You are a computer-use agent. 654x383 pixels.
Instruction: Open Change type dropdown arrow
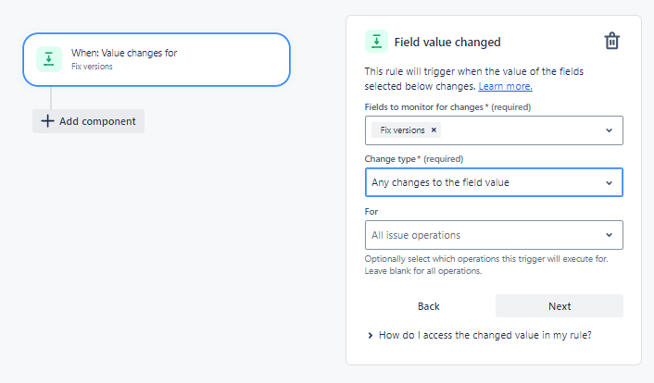tap(609, 182)
